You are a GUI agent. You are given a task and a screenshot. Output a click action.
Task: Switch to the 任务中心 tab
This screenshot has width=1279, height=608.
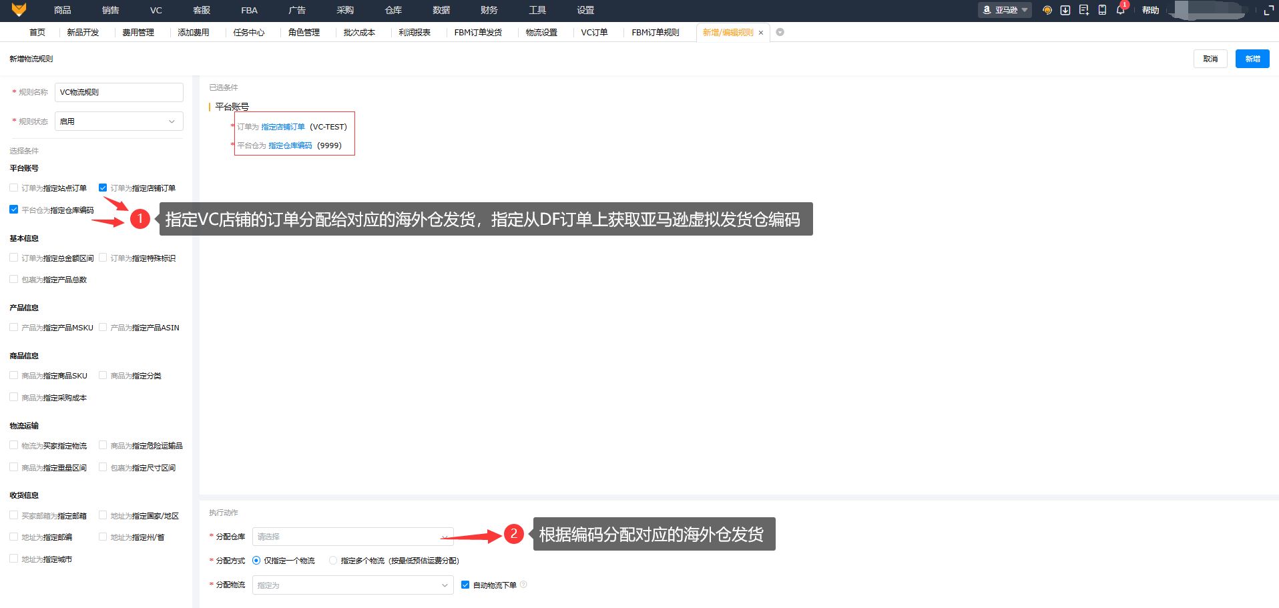click(249, 32)
